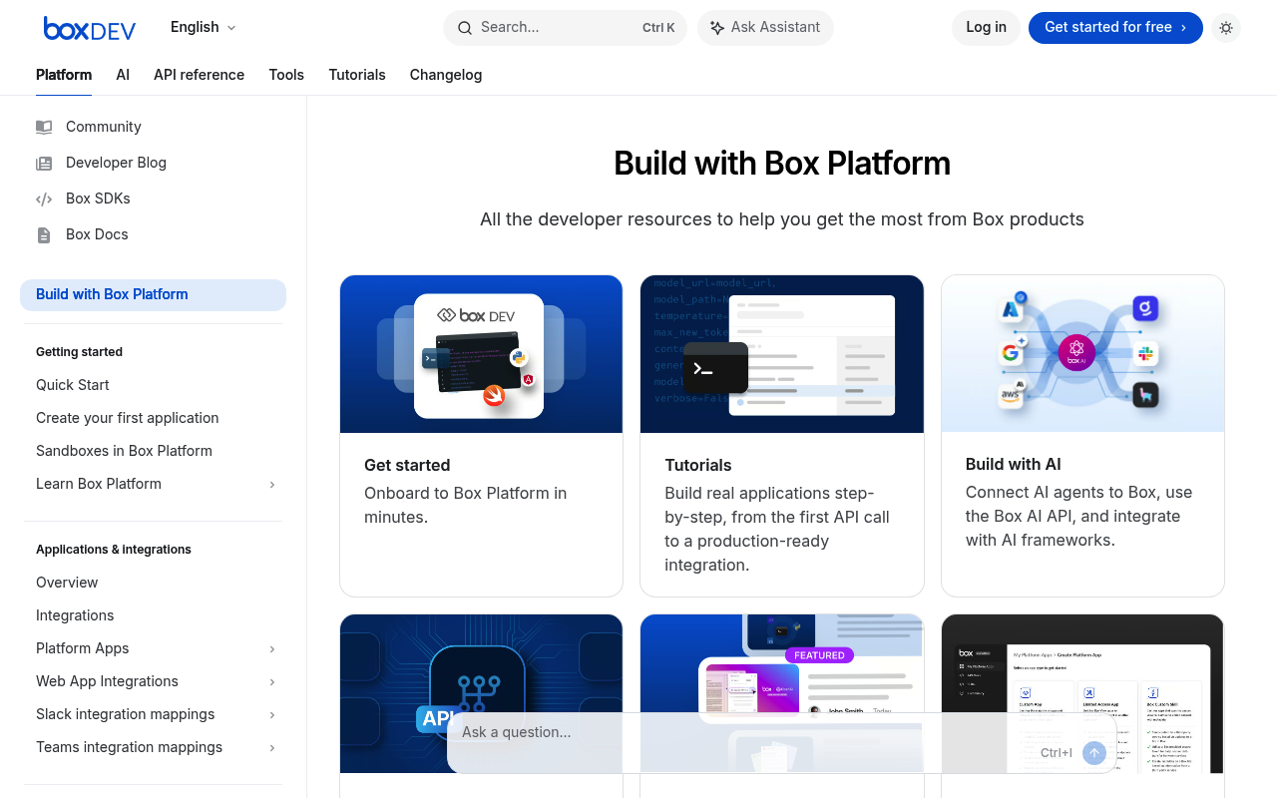Click the Ask Assistant sparkle icon

(x=717, y=28)
